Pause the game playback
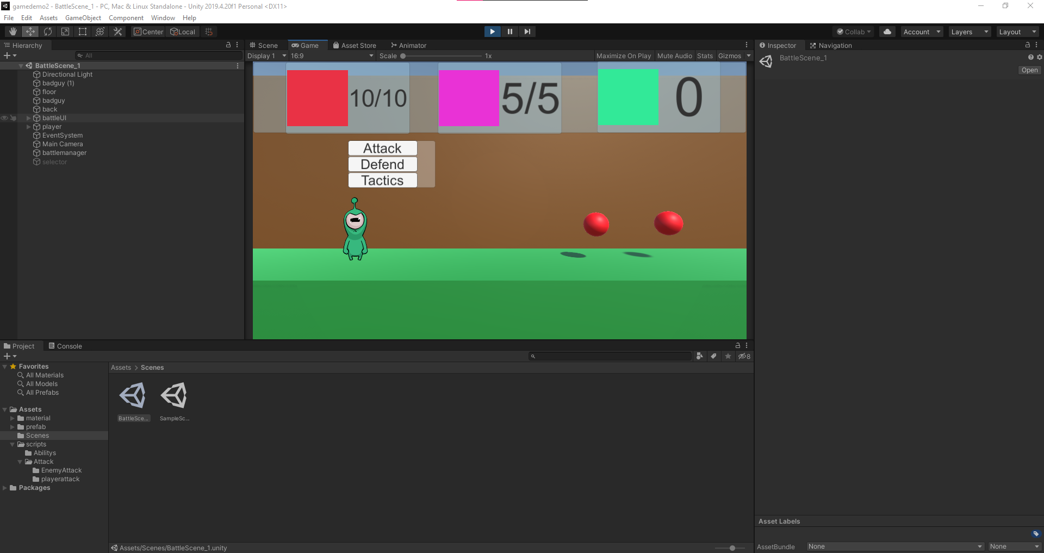 tap(509, 32)
